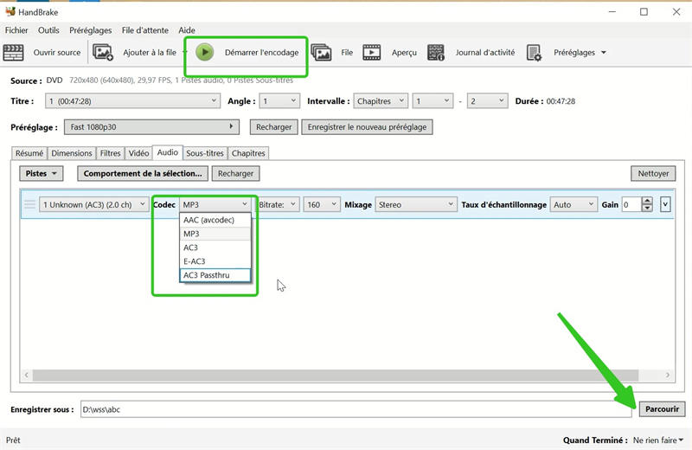
Task: Open the end chapter dropdown showing 2
Action: pyautogui.click(x=487, y=101)
